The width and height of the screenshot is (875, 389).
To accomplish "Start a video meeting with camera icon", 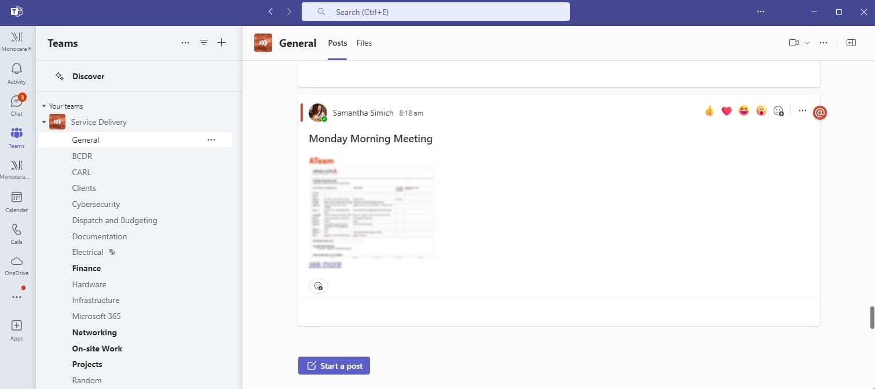I will click(x=794, y=43).
